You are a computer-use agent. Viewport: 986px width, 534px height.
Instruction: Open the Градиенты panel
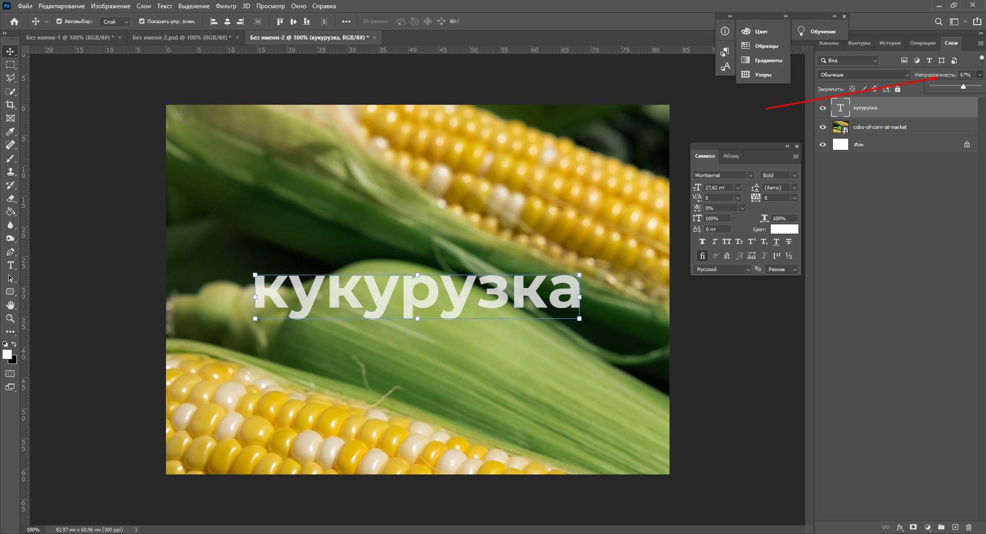tap(768, 61)
